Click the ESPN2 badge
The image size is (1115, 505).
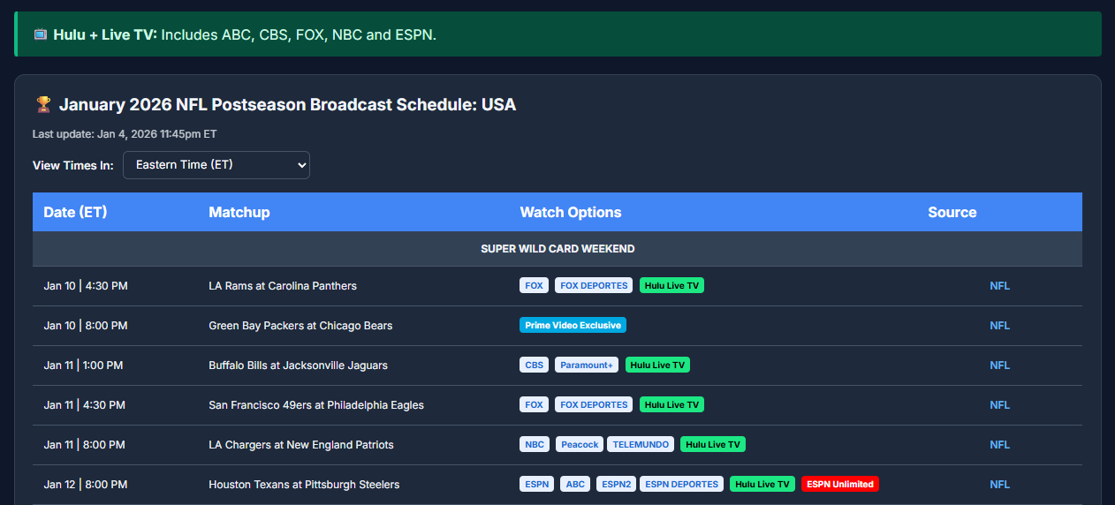tap(615, 484)
